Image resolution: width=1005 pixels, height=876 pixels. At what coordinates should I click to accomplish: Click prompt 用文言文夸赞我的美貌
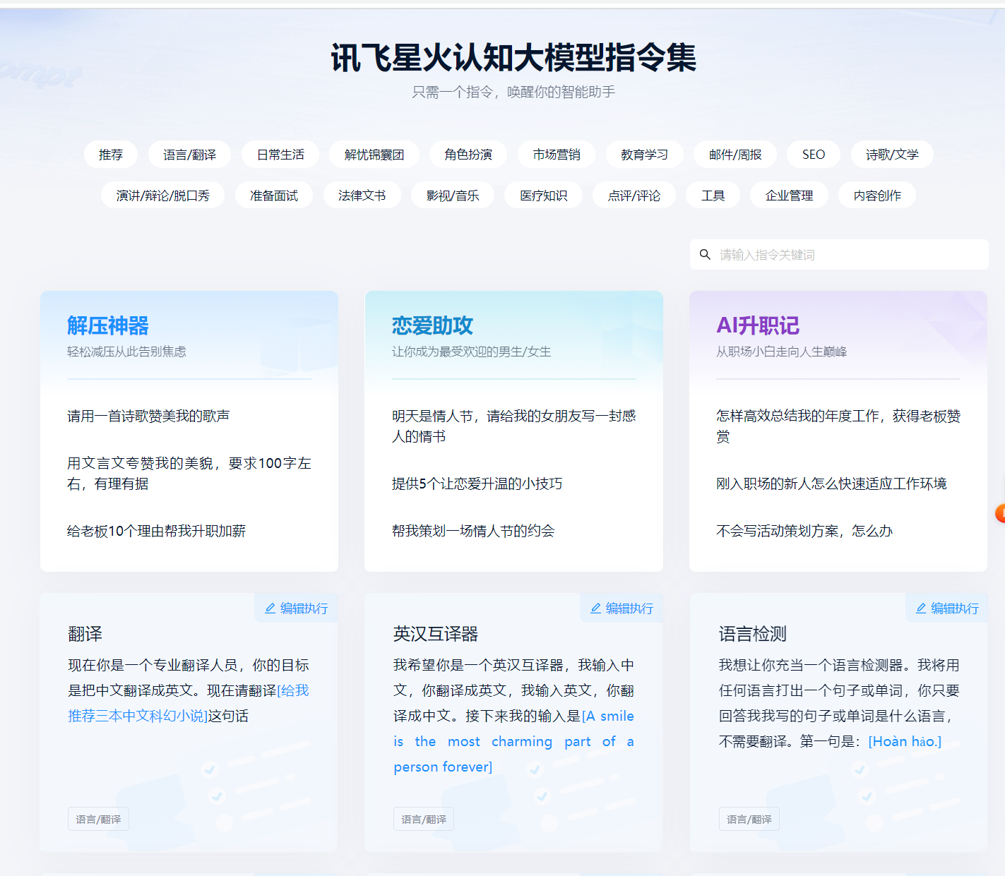[189, 474]
